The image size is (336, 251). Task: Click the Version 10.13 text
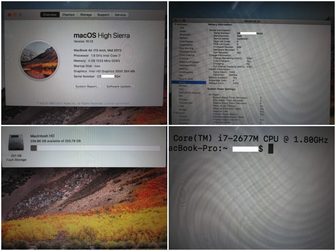(83, 42)
